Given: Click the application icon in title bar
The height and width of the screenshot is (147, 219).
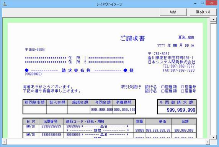Looking at the screenshot, I should click(5, 4).
